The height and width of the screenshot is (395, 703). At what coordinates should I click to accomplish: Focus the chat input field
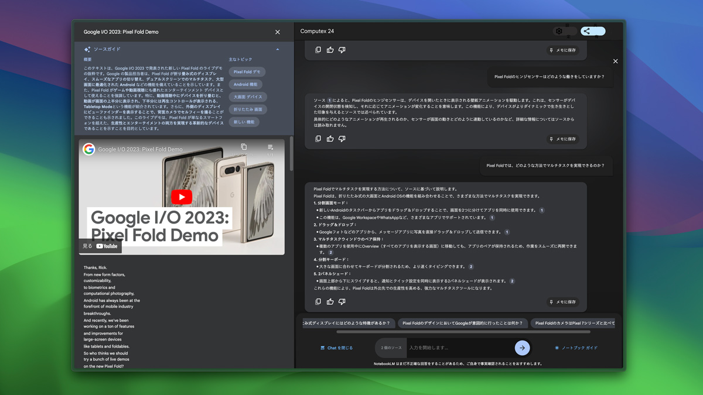[459, 348]
